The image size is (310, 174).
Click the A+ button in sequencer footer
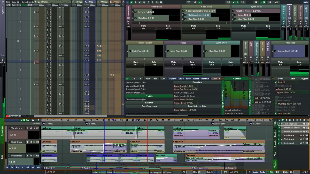[12, 167]
